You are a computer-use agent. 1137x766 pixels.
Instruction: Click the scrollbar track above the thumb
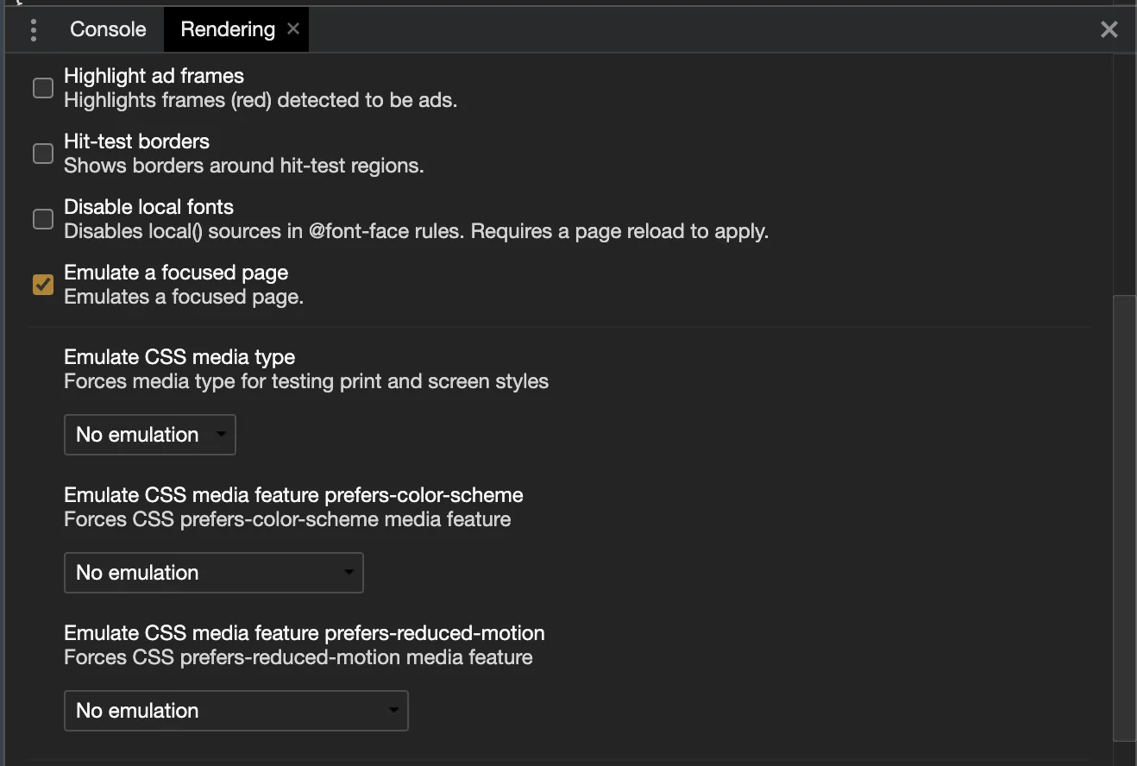pyautogui.click(x=1124, y=173)
